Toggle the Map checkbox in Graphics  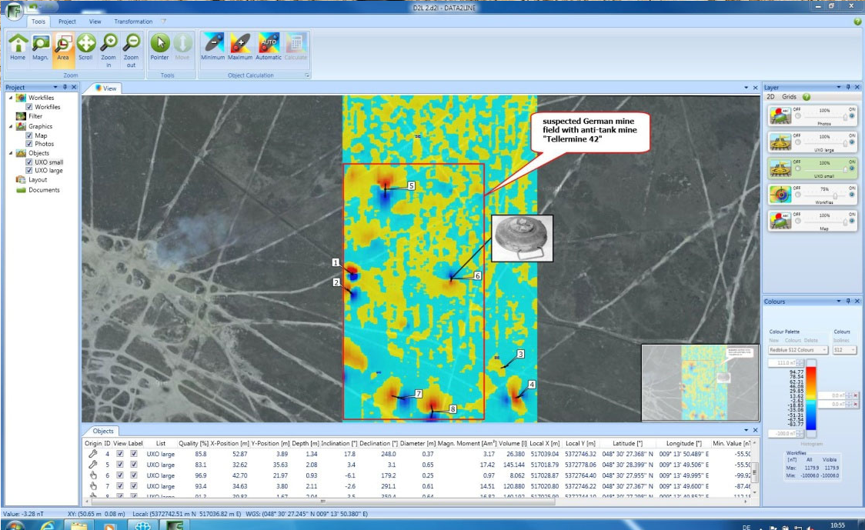coord(29,135)
